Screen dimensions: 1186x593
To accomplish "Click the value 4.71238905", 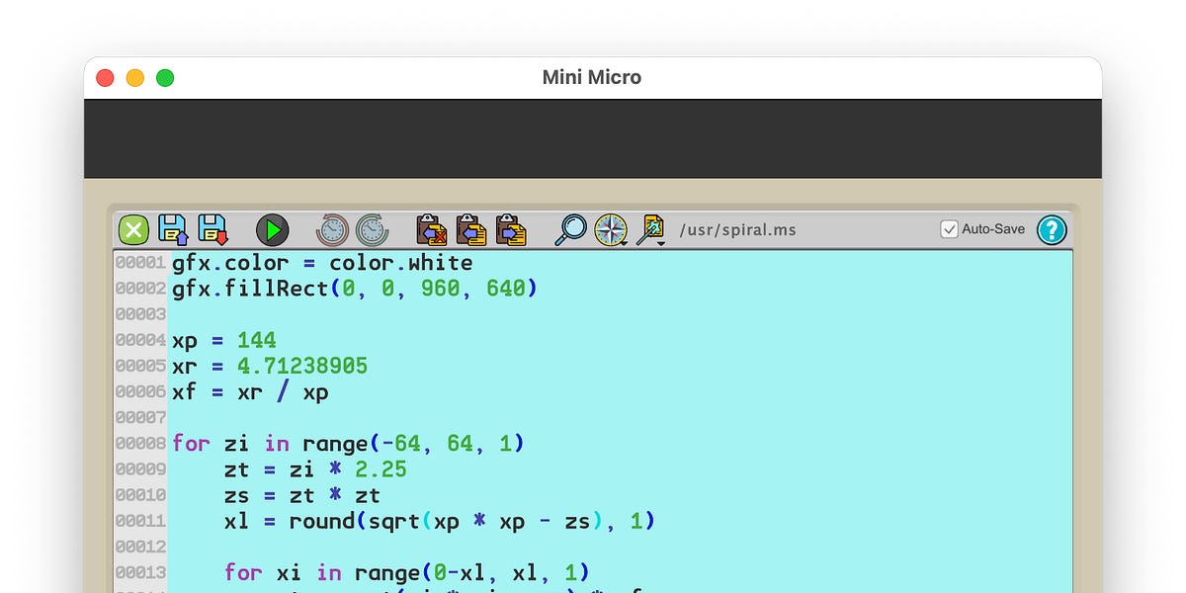I will pyautogui.click(x=302, y=366).
